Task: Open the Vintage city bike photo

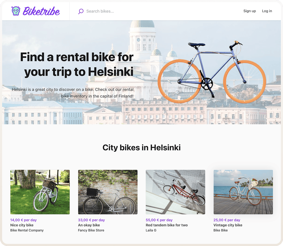Action: coord(243,192)
